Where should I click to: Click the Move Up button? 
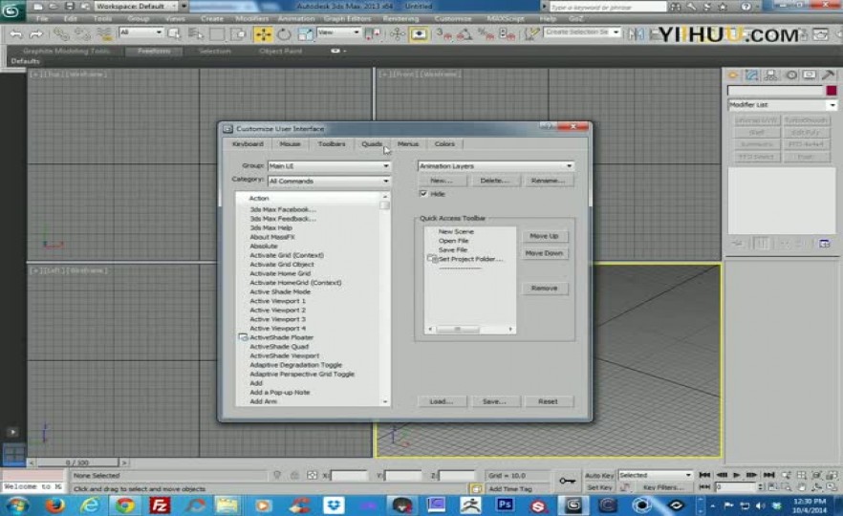pos(544,236)
